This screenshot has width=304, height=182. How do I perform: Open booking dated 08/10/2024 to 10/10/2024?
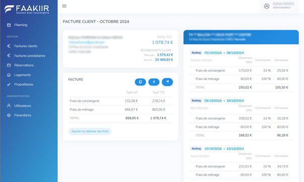(224, 101)
